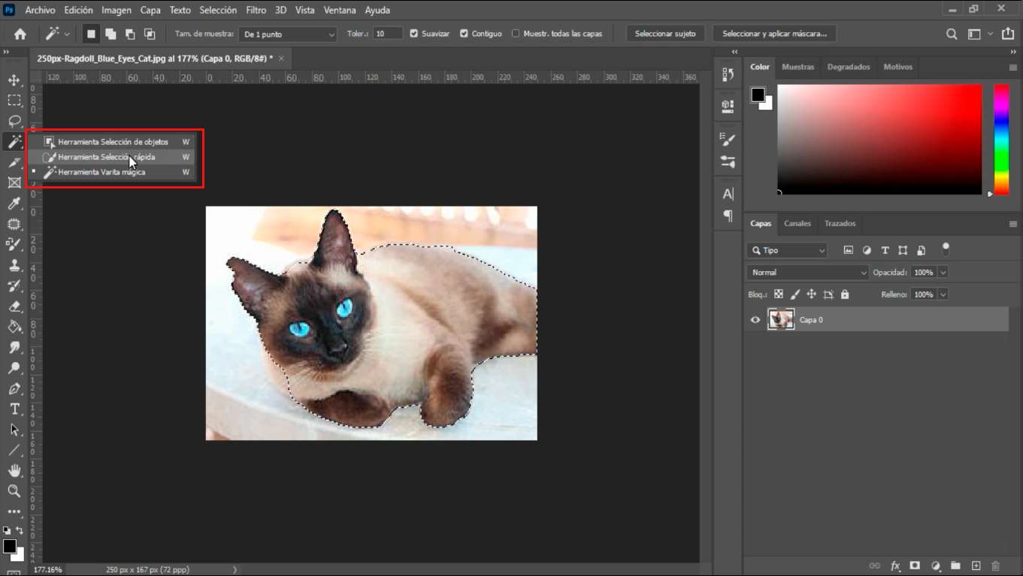
Task: Open the Capas panel options menu
Action: 1012,224
